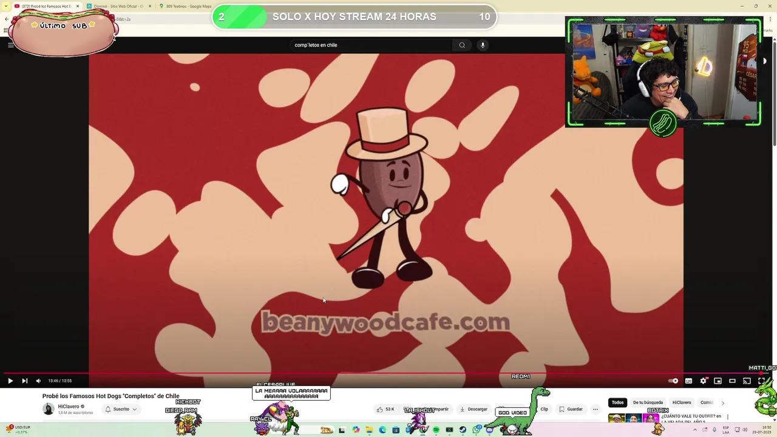Open the '¿Cuánto vale tu outfit?' video thumbnail
This screenshot has width=777, height=437.
click(x=634, y=419)
